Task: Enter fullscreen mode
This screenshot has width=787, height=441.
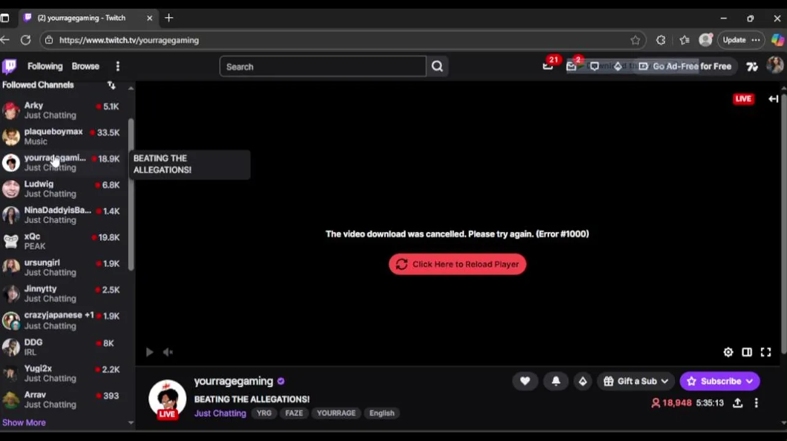Action: [766, 352]
